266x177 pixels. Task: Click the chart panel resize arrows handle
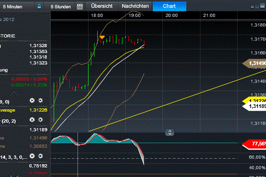170,132
